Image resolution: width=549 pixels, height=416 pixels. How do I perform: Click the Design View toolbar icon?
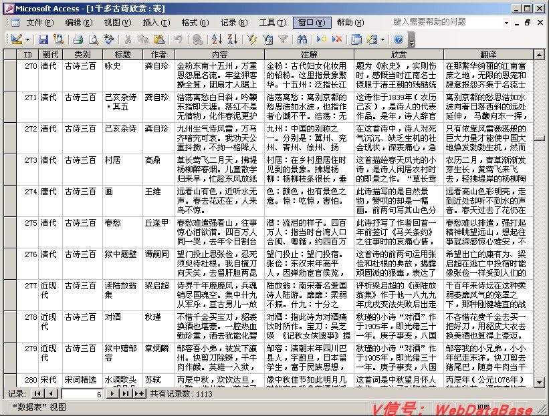pyautogui.click(x=17, y=39)
